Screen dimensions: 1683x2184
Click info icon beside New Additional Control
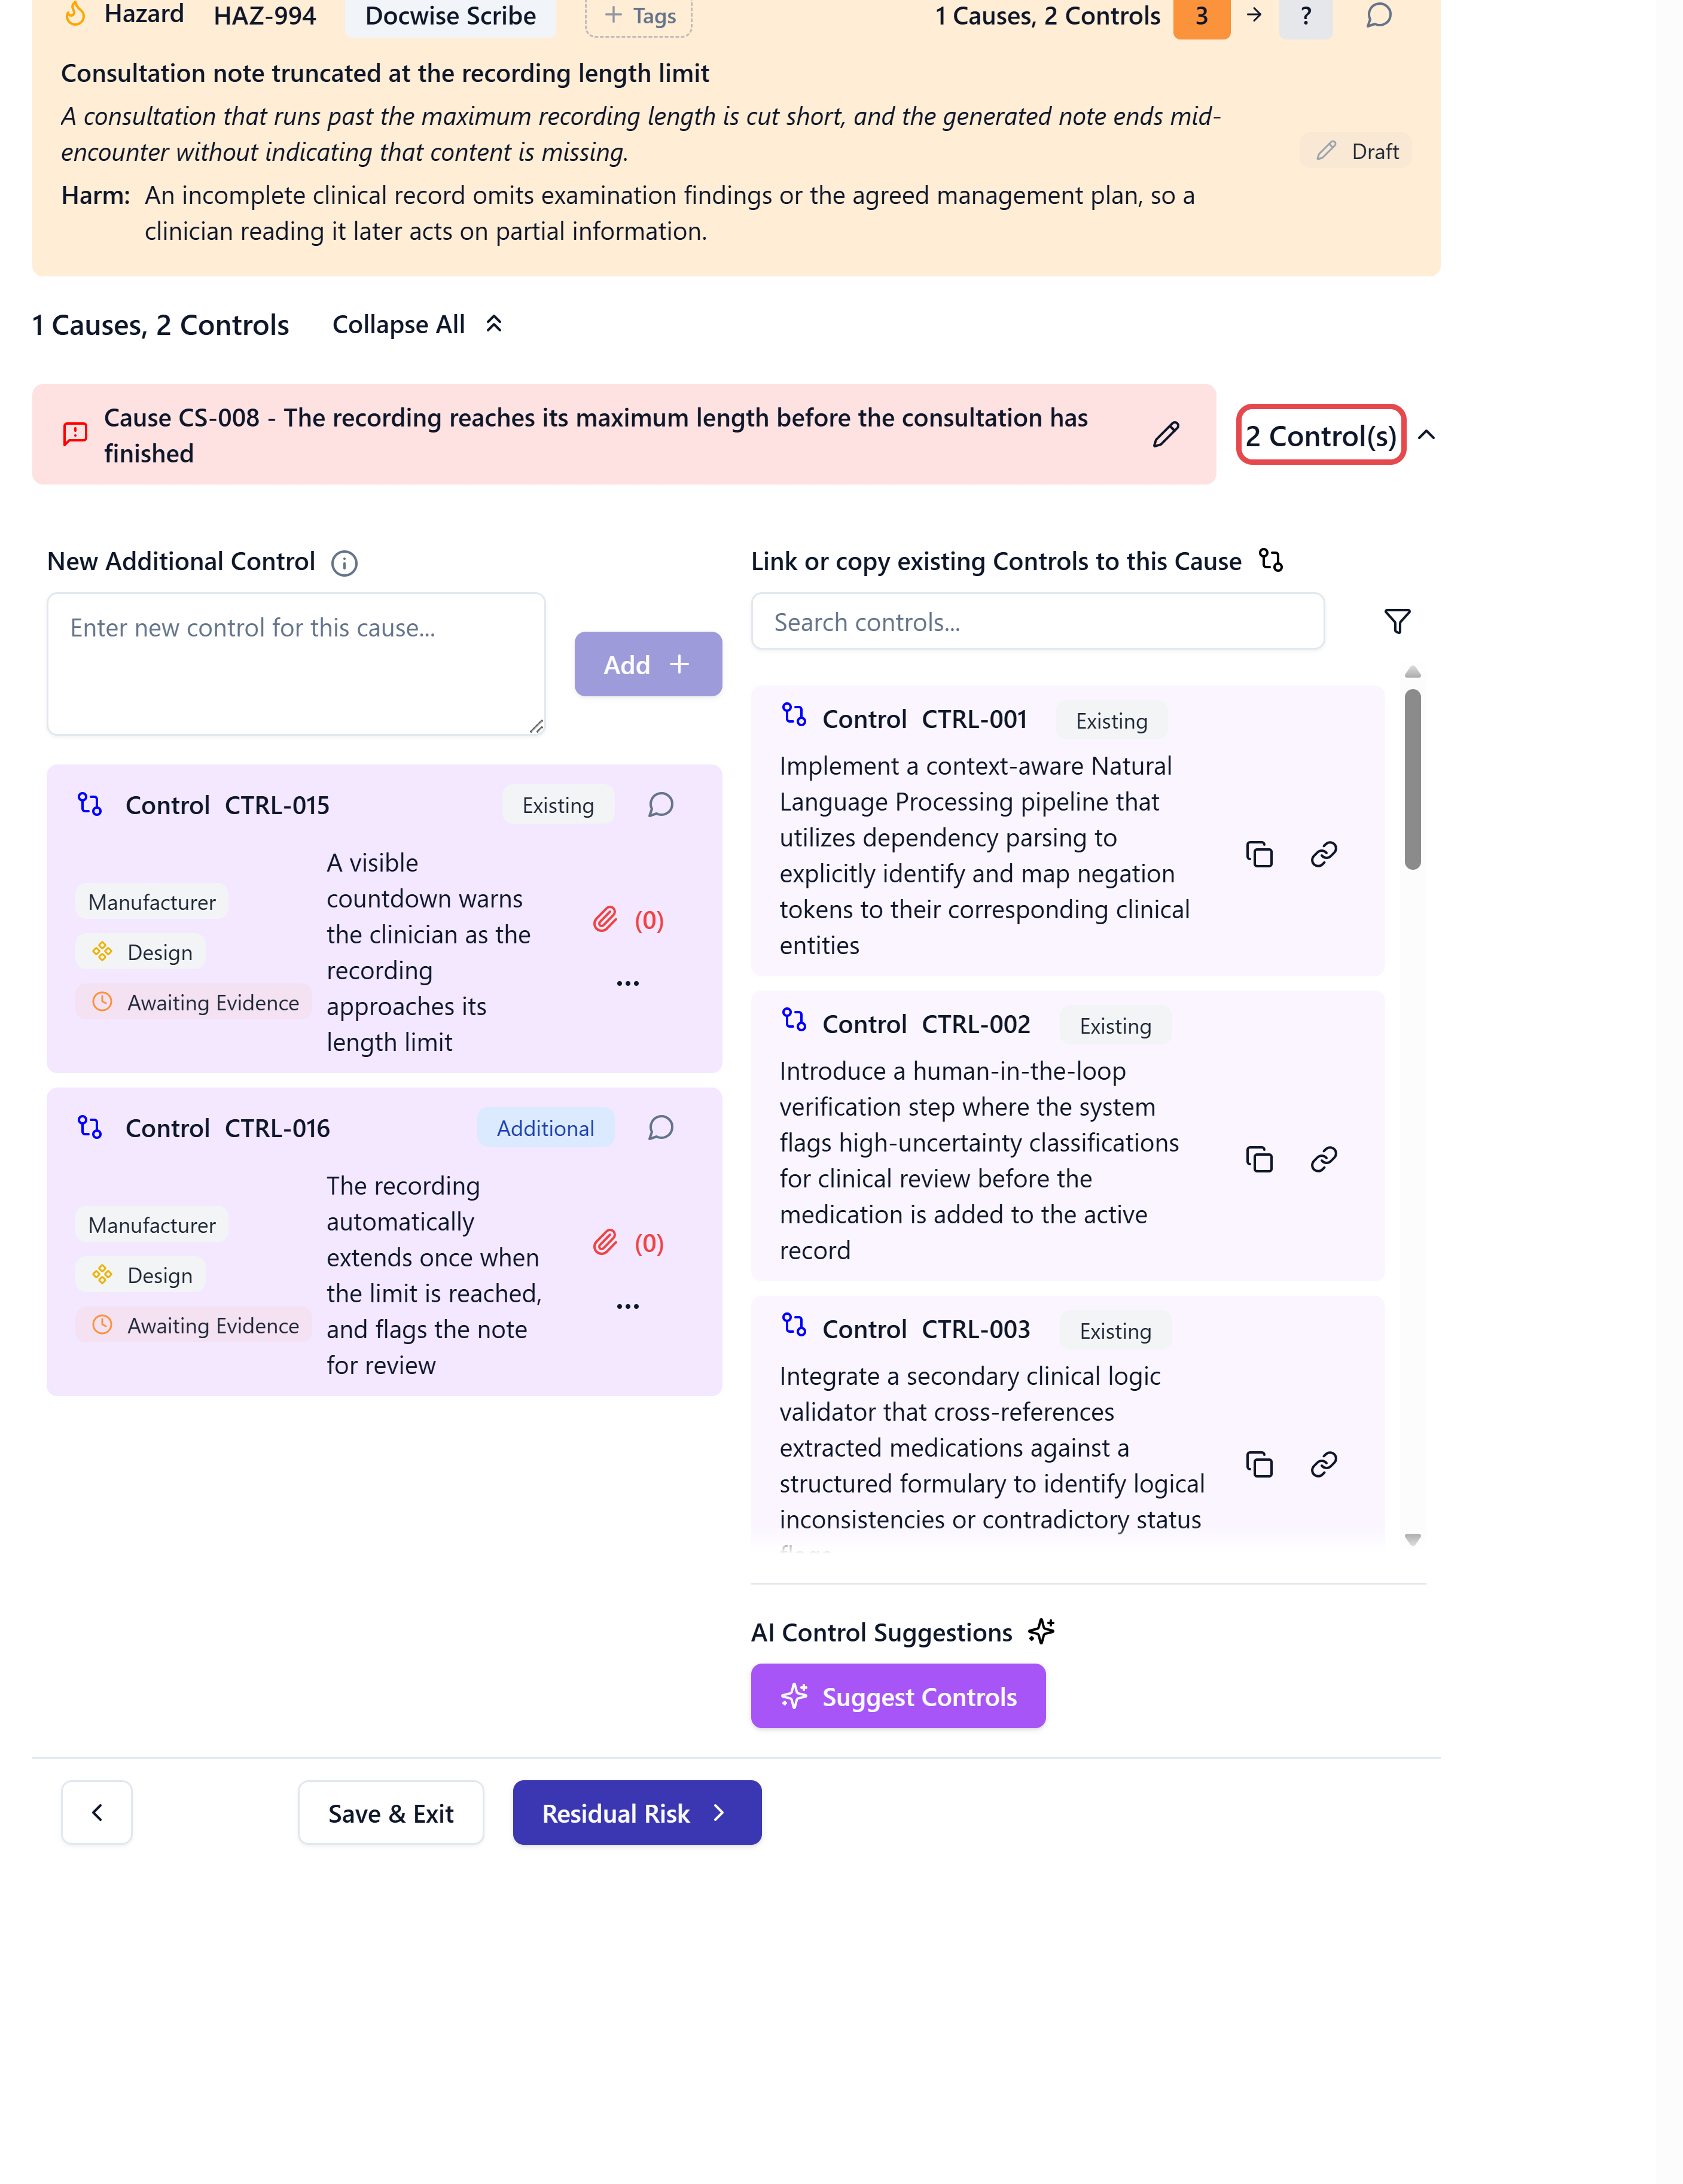[x=344, y=563]
